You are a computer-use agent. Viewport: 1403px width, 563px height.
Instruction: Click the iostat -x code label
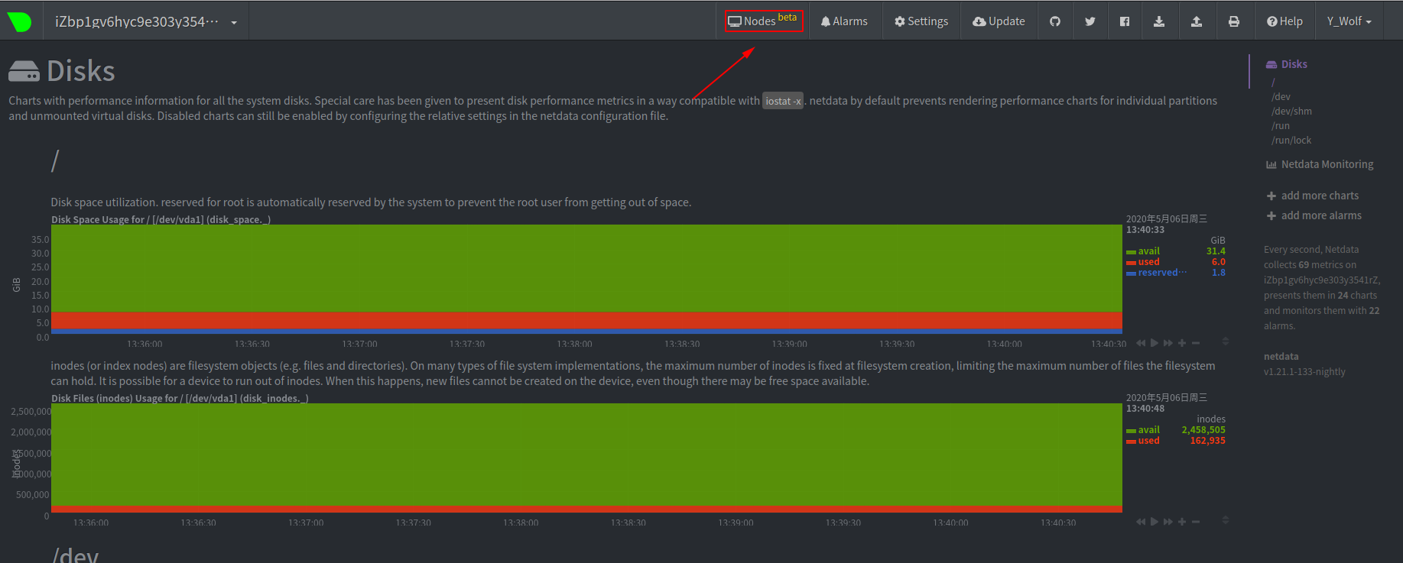point(783,101)
